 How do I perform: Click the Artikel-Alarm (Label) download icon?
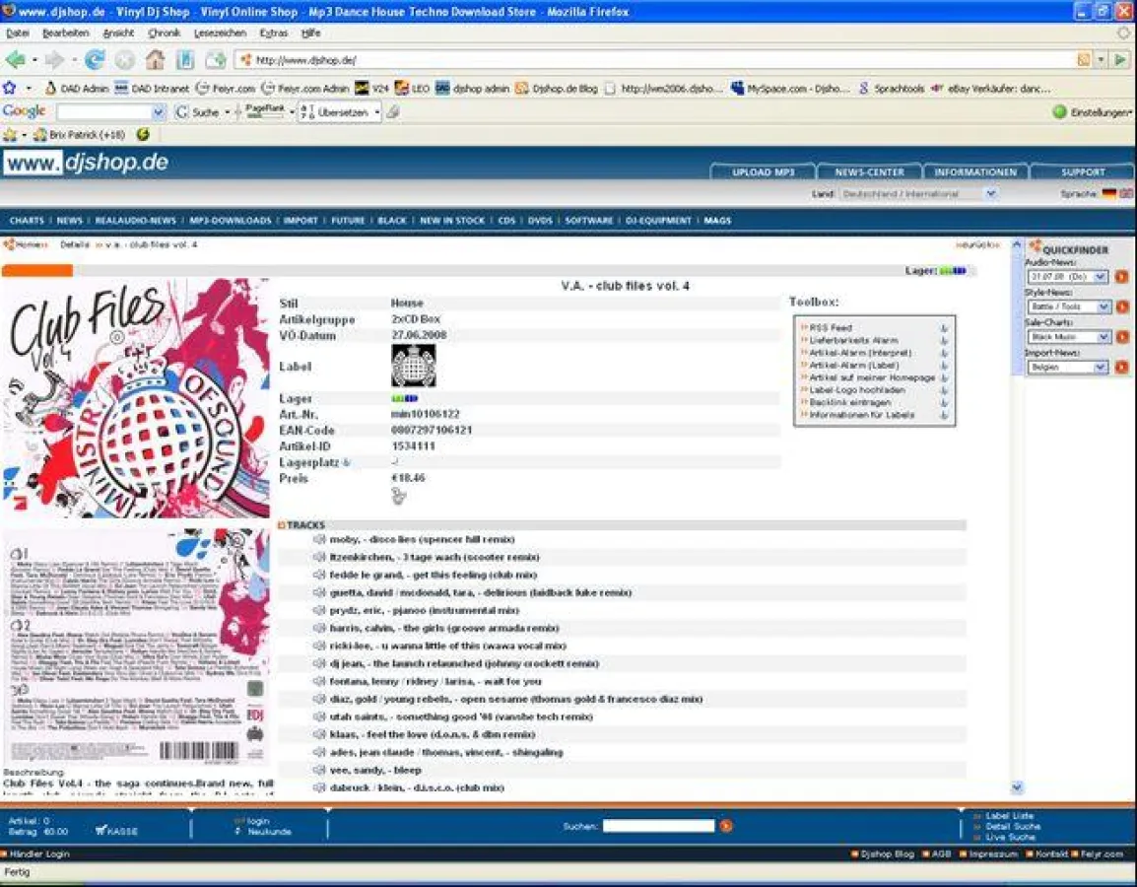[944, 365]
